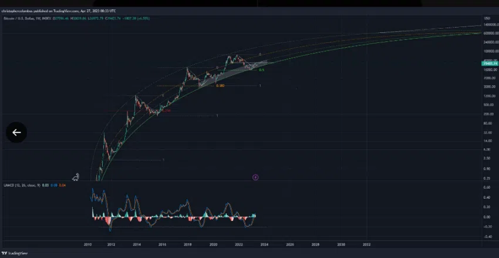This screenshot has width=499, height=258.
Task: Click the green 0.5 Fibonacci level label
Action: tap(261, 70)
